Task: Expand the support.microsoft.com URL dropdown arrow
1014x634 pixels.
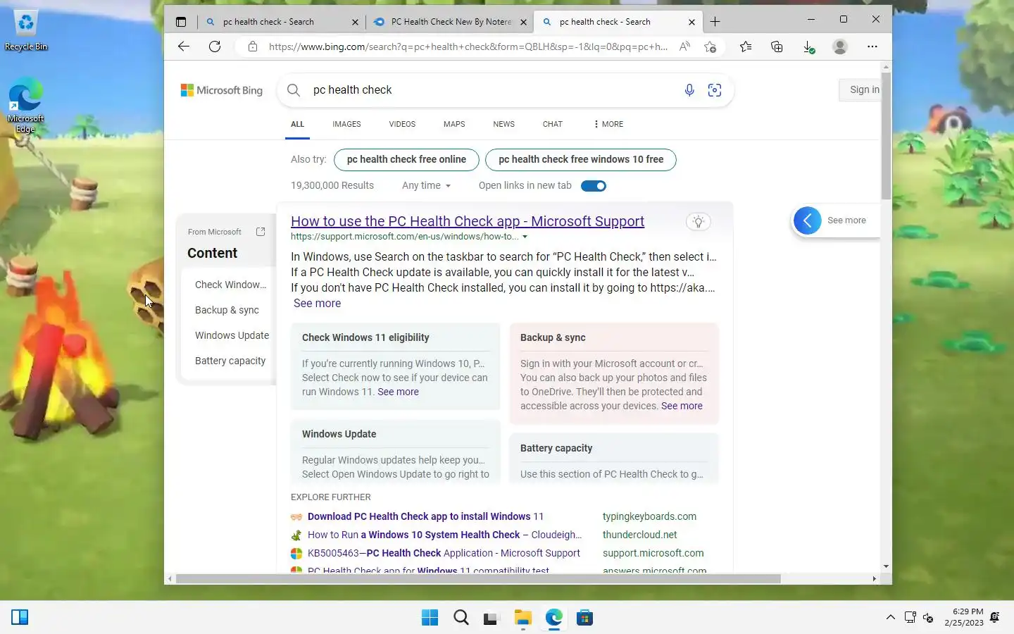Action: pyautogui.click(x=525, y=237)
